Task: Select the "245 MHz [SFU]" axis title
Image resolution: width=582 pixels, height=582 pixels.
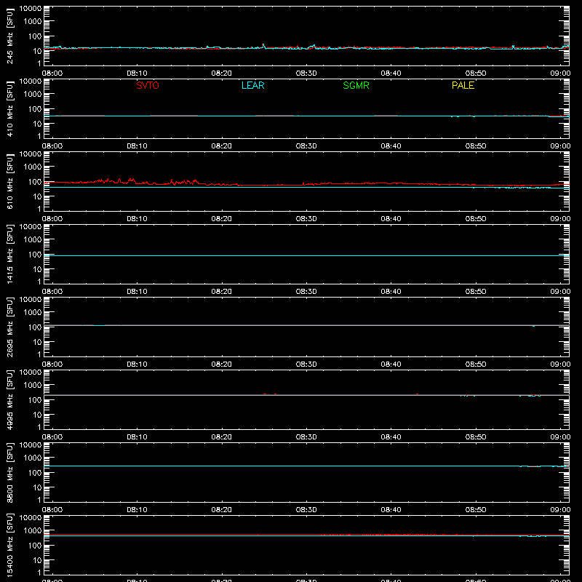Action: [9, 36]
